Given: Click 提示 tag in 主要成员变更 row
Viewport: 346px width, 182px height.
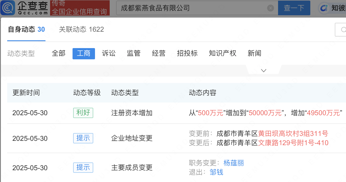Looking at the screenshot, I should (x=83, y=167).
